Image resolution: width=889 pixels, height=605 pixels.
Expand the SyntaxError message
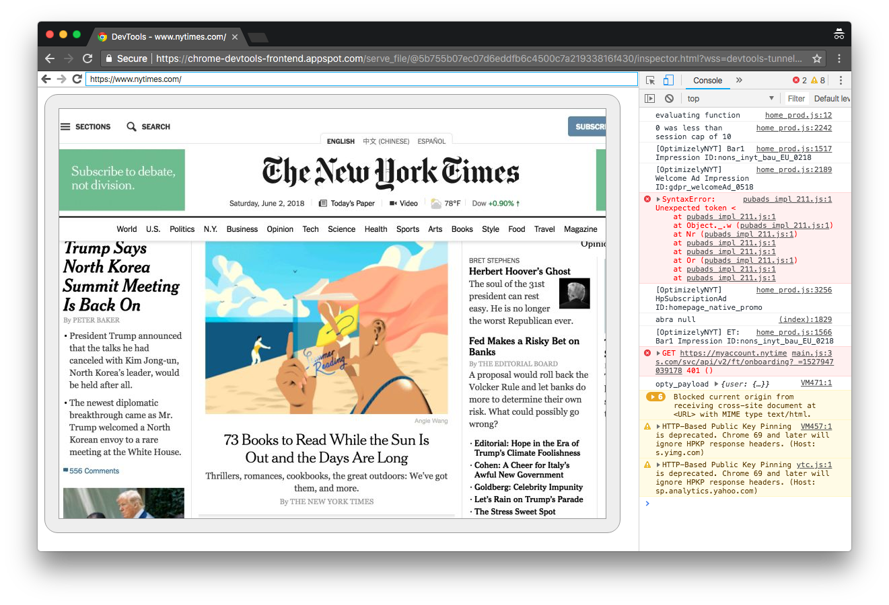[659, 199]
